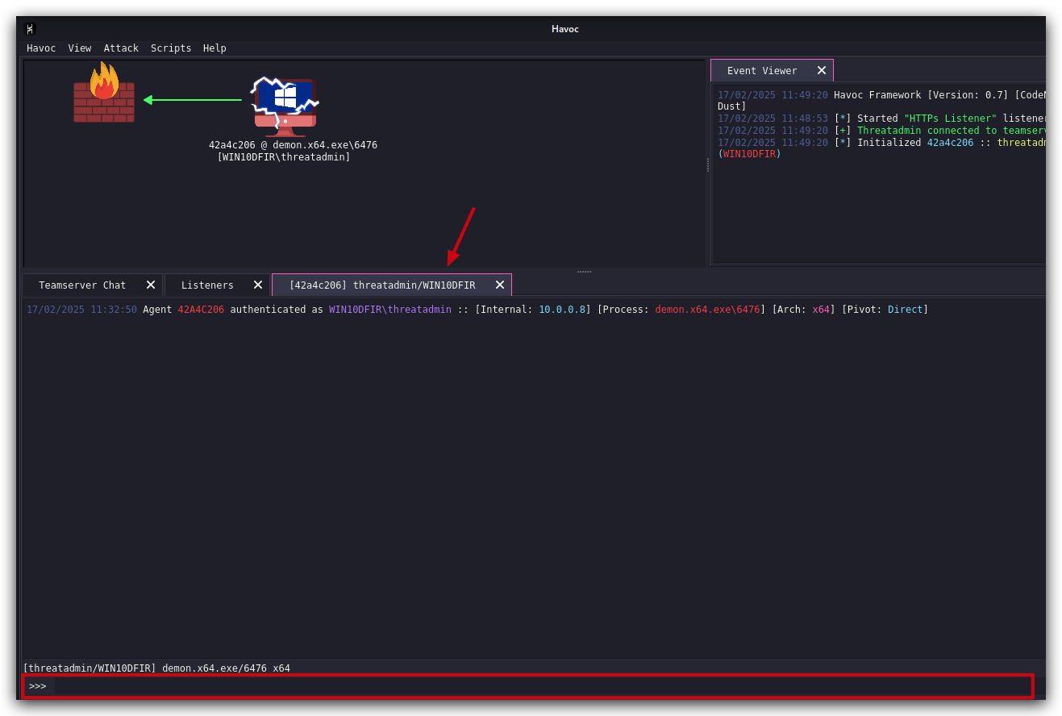Click the status line above command prompt

click(x=156, y=668)
